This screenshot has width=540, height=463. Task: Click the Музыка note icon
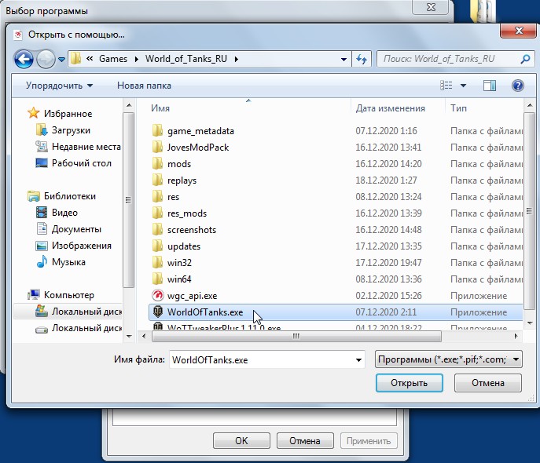click(x=42, y=261)
